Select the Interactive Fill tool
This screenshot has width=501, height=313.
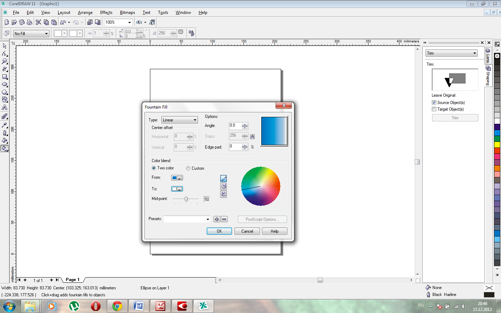[5, 148]
